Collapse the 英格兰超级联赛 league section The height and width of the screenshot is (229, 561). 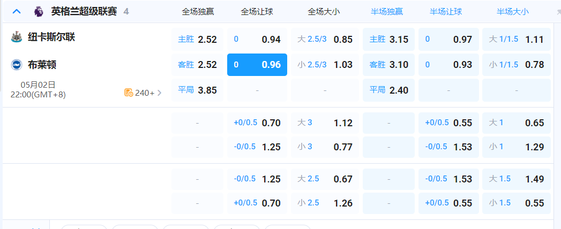[x=17, y=11]
